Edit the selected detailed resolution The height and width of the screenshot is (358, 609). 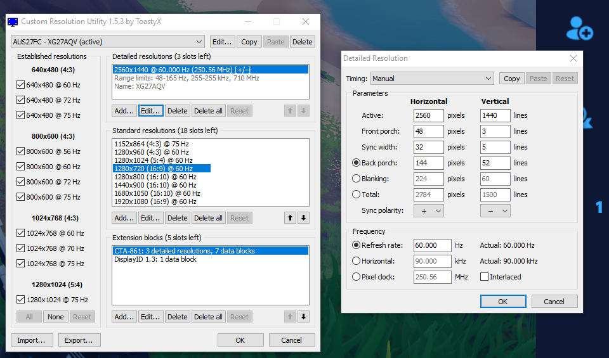(x=151, y=111)
